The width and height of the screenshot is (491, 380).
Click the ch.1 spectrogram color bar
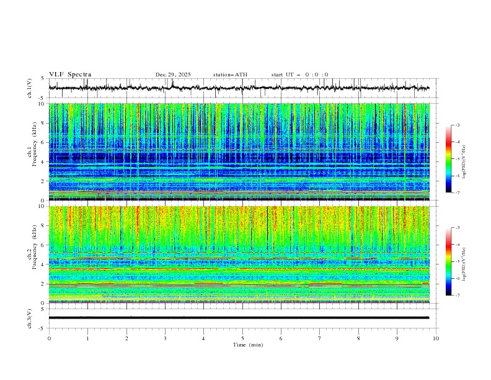point(448,158)
